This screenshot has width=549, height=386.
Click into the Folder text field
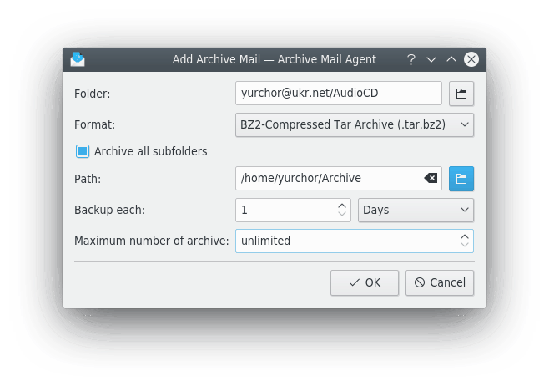click(338, 94)
